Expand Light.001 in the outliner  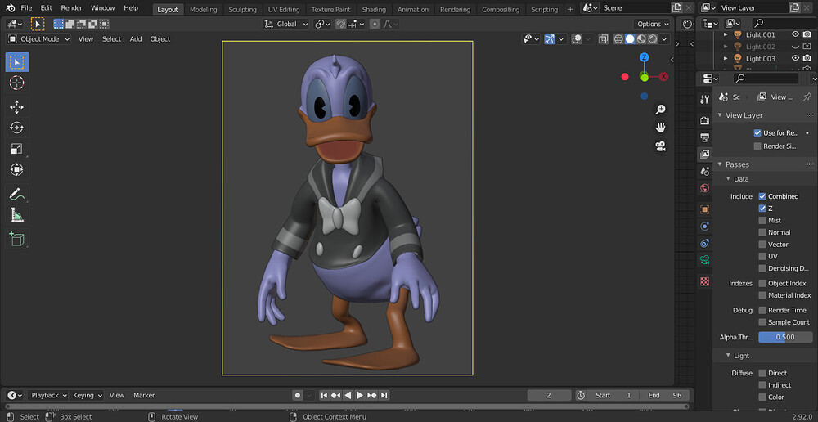[x=725, y=35]
